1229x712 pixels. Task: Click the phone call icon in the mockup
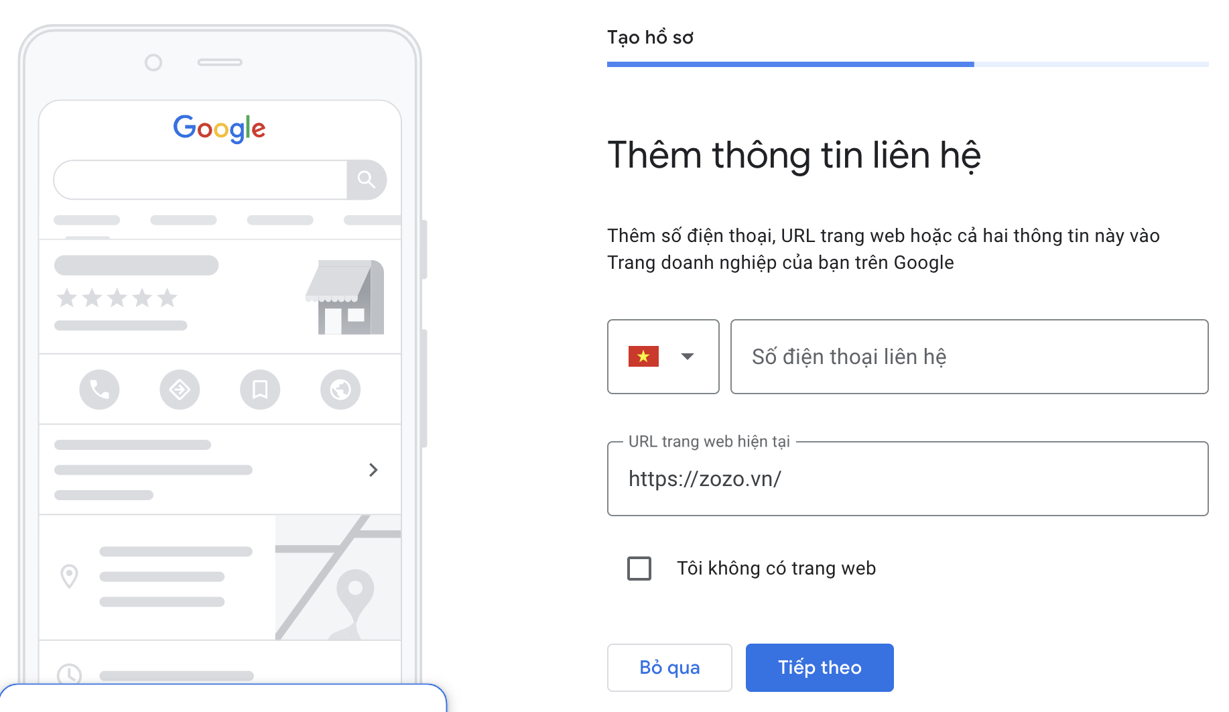(x=99, y=390)
